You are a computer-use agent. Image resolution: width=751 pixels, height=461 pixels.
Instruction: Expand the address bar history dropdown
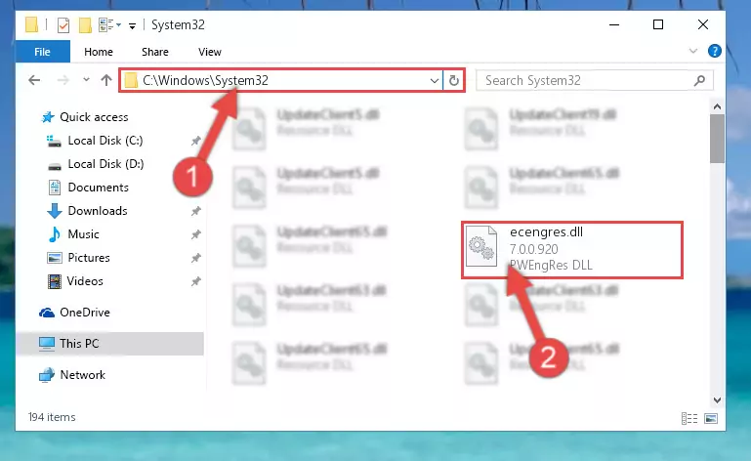[434, 80]
